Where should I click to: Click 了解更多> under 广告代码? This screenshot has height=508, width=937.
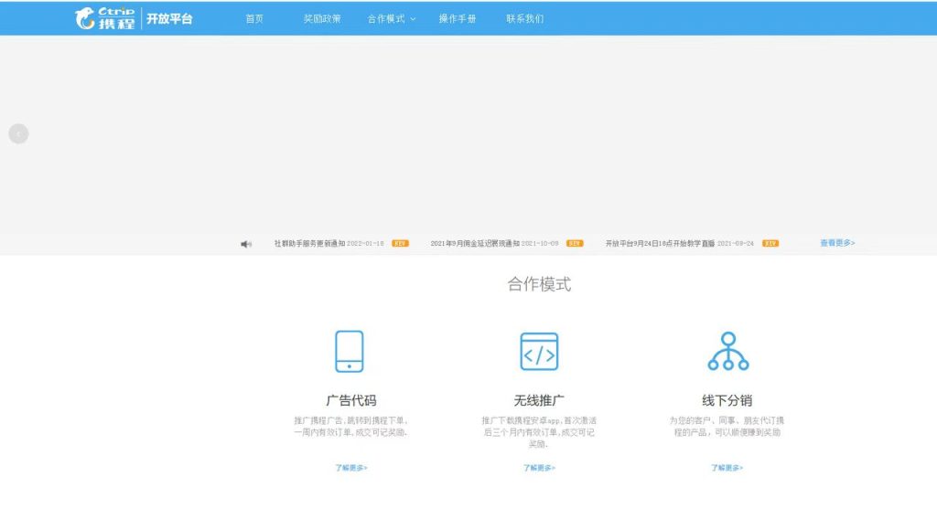tap(351, 468)
